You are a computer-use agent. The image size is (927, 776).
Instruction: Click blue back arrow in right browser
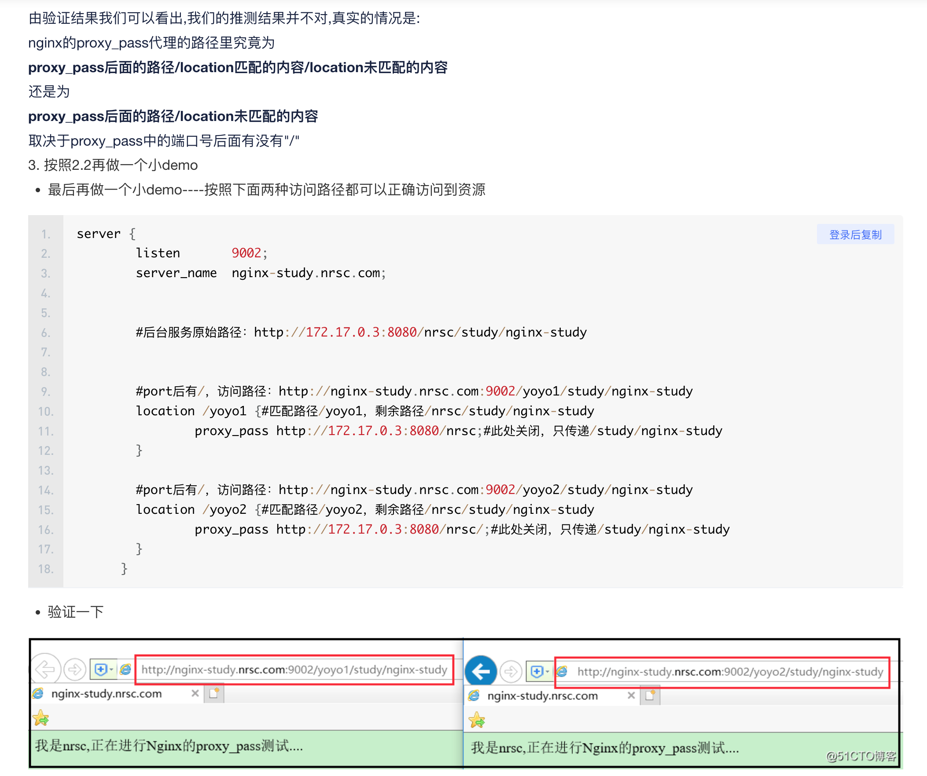(481, 671)
